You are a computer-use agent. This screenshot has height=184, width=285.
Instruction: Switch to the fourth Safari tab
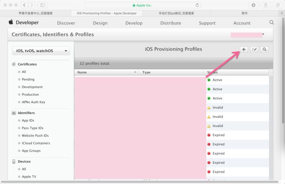245,13
